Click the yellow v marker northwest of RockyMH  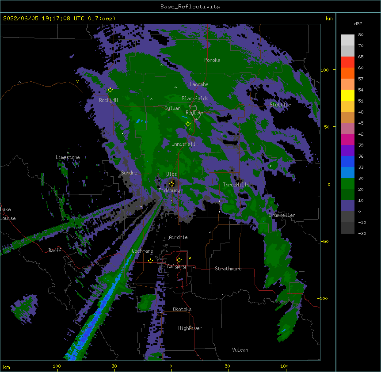tap(77, 81)
